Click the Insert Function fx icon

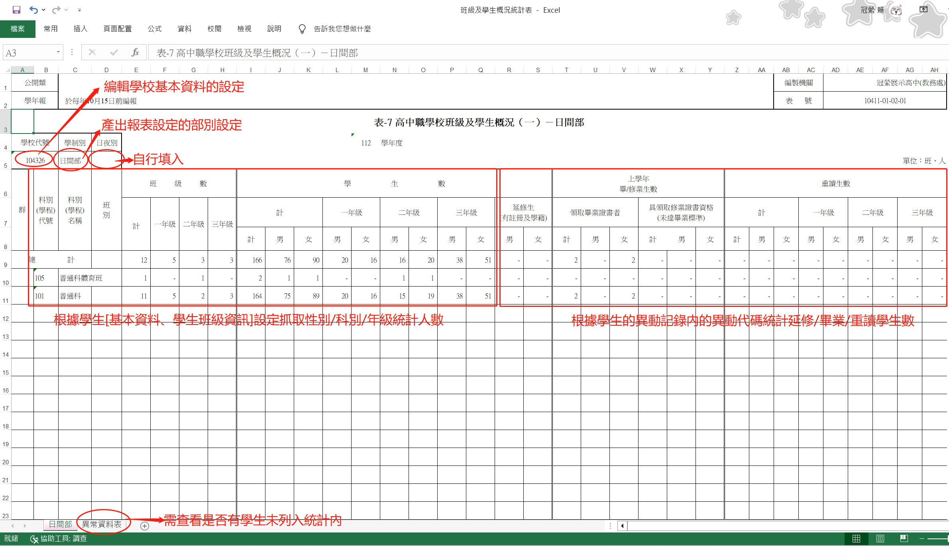pyautogui.click(x=136, y=52)
